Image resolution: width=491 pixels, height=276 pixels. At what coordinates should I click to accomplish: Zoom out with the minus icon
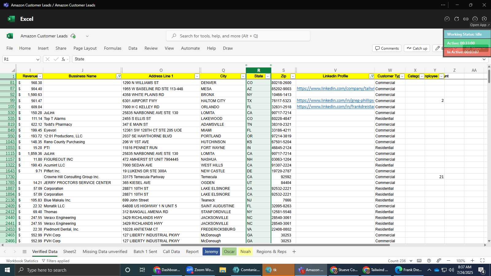tap(448, 261)
